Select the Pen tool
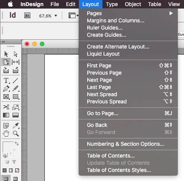 pyautogui.click(x=6, y=89)
